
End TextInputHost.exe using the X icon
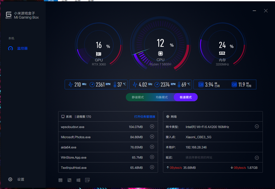point(152,167)
